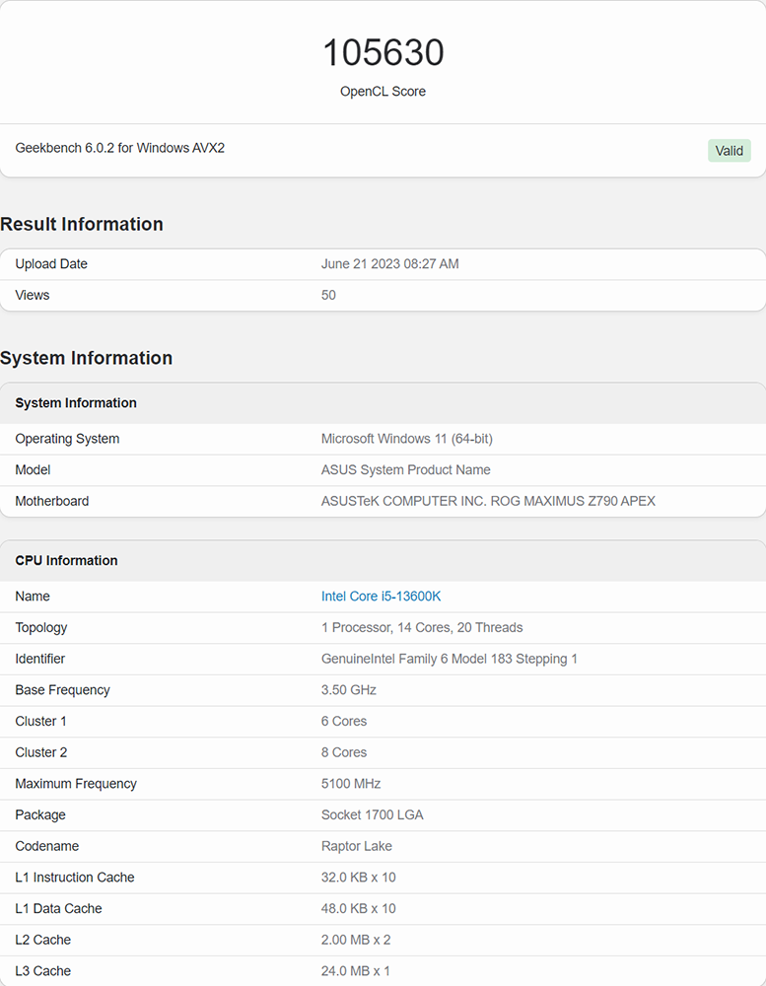
Task: Click the Topology row processor details
Action: click(421, 628)
